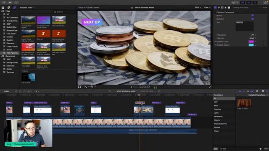Play the viewer with the play button

coord(132,87)
